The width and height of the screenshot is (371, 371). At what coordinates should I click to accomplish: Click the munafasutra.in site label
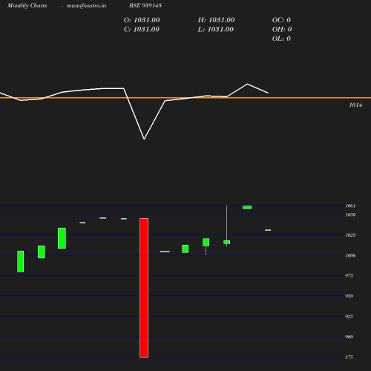tap(86, 5)
